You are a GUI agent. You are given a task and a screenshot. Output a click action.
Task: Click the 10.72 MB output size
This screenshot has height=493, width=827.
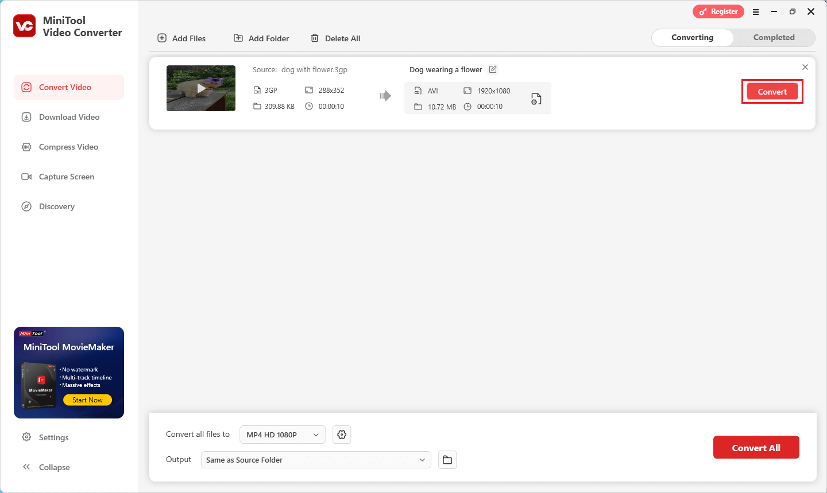[442, 107]
